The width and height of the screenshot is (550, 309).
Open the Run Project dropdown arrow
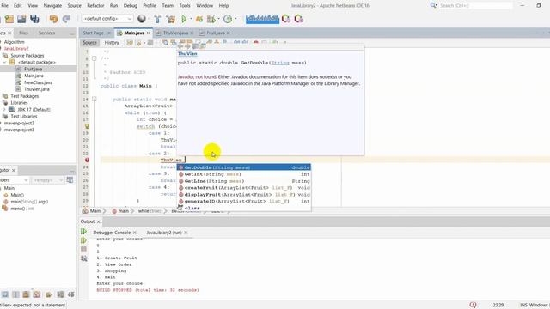[x=191, y=19]
